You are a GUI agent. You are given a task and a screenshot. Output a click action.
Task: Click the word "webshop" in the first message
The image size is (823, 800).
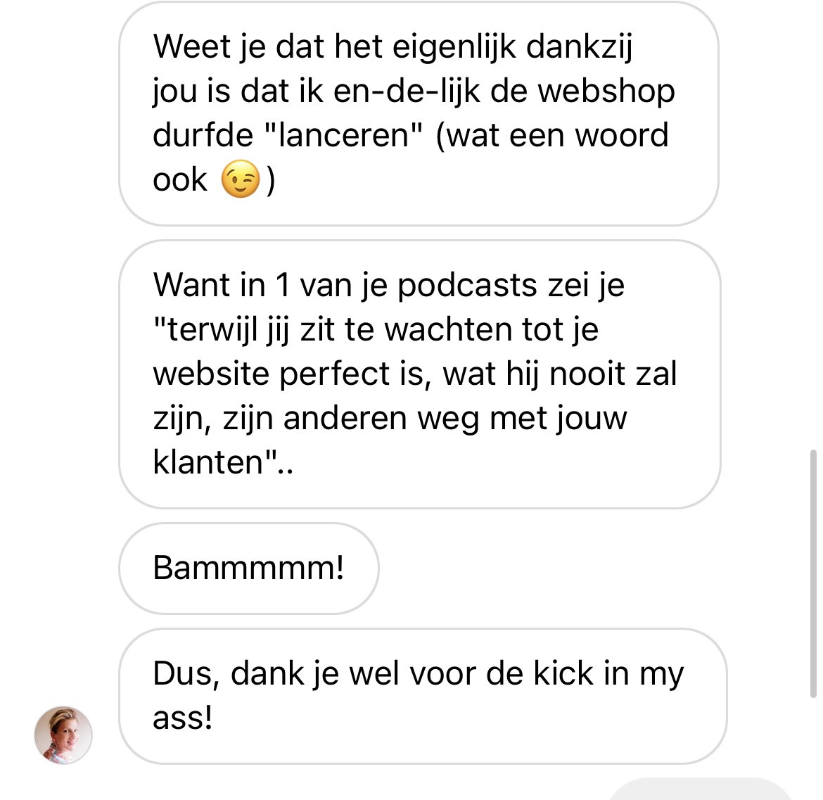point(606,91)
